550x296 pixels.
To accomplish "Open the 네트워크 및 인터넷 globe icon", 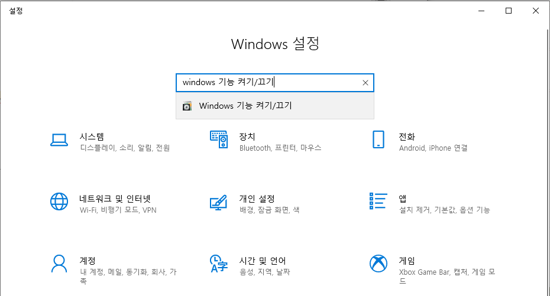I will tap(59, 201).
